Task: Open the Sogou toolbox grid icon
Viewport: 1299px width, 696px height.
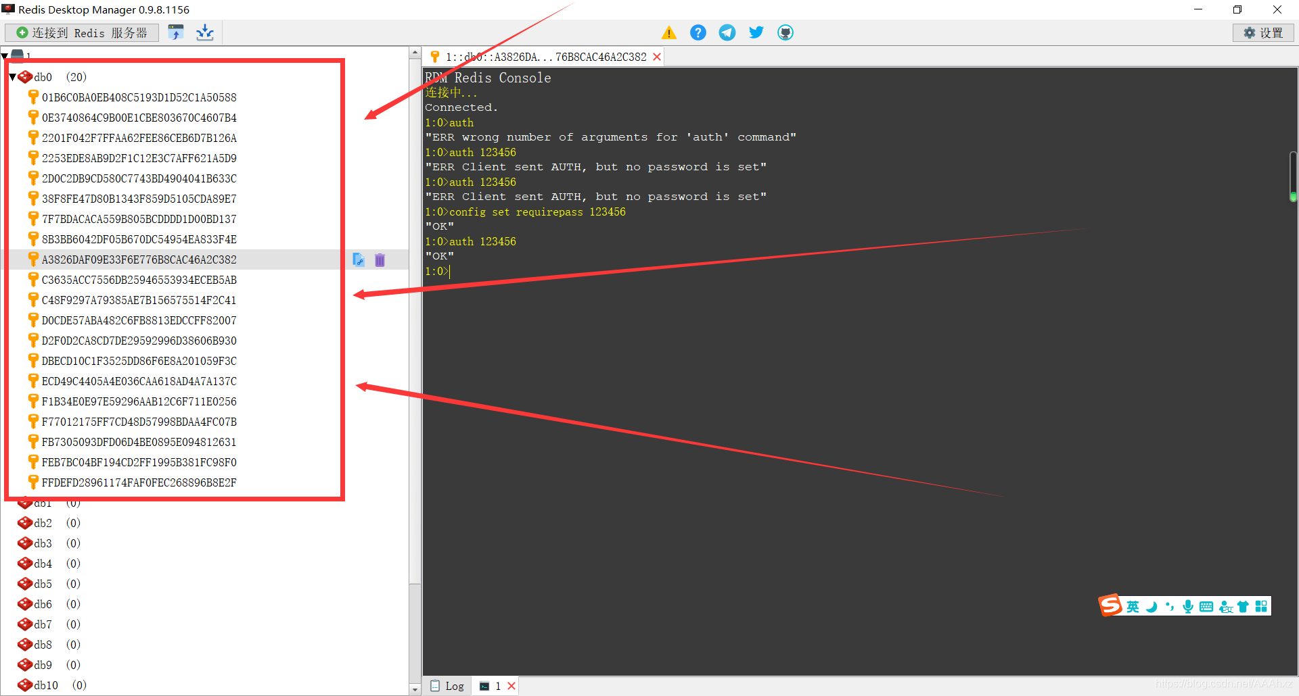Action: [1261, 607]
